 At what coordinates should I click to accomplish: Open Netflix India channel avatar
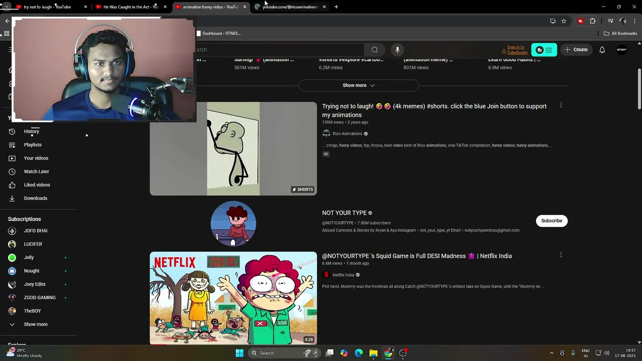tap(327, 275)
